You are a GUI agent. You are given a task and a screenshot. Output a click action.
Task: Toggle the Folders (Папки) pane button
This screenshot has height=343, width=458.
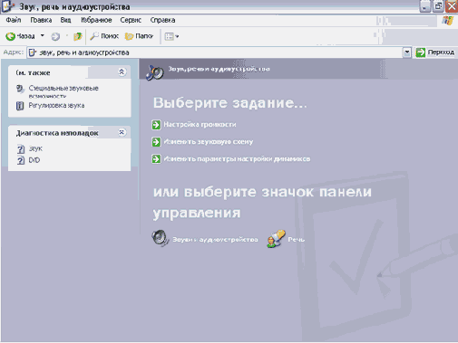click(139, 36)
